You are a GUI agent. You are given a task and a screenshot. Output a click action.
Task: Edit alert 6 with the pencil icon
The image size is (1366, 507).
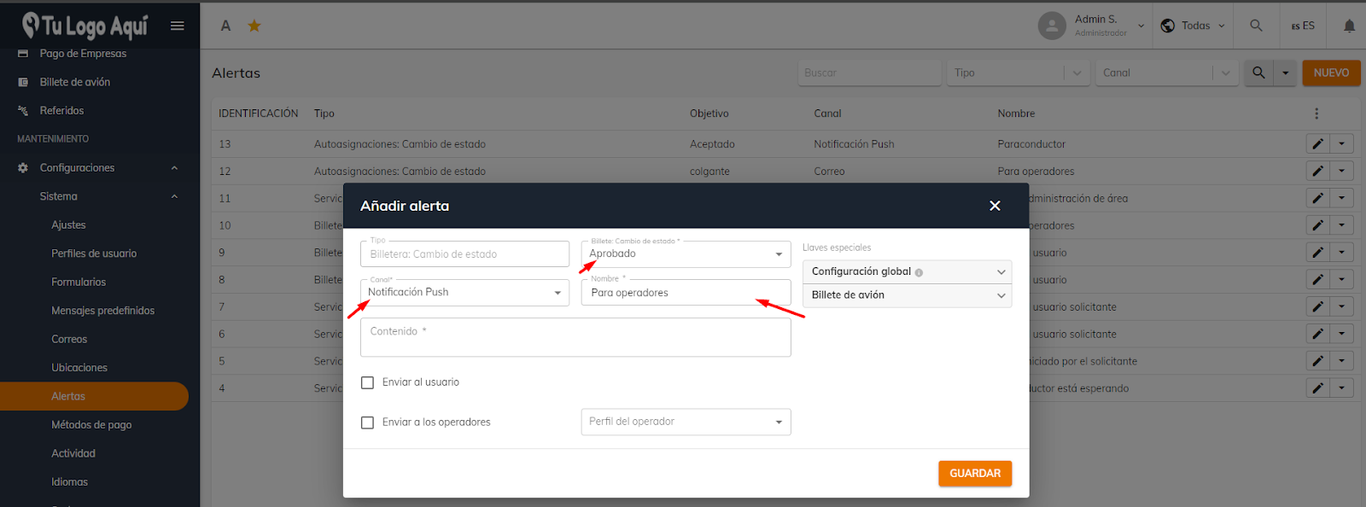tap(1317, 335)
